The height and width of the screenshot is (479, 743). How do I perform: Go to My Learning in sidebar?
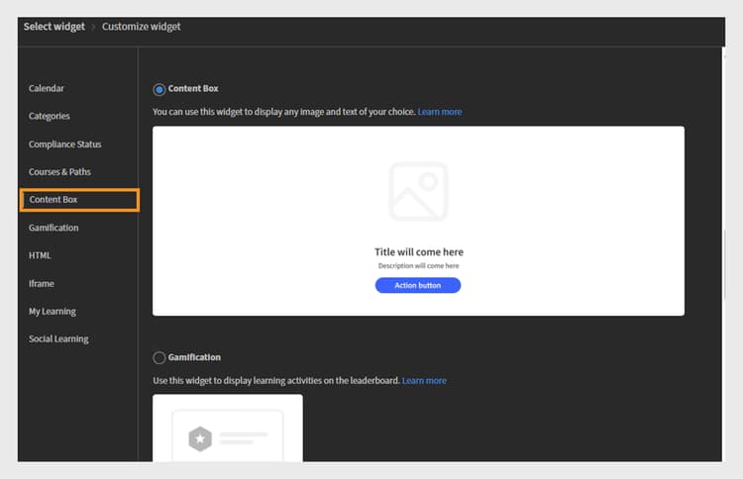coord(53,312)
